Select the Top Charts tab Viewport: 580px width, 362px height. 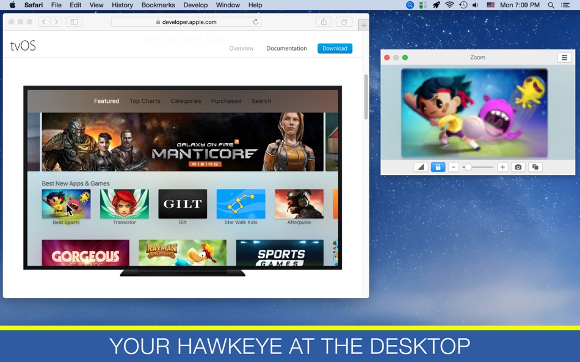coord(145,101)
